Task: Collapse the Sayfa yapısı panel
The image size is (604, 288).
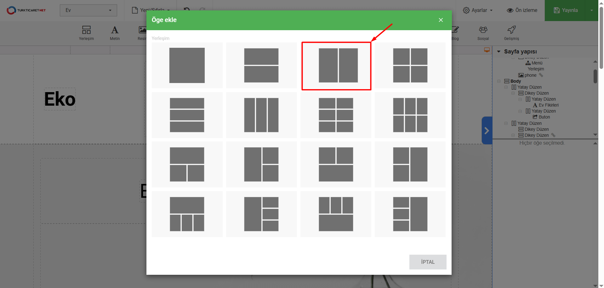Action: pos(499,52)
